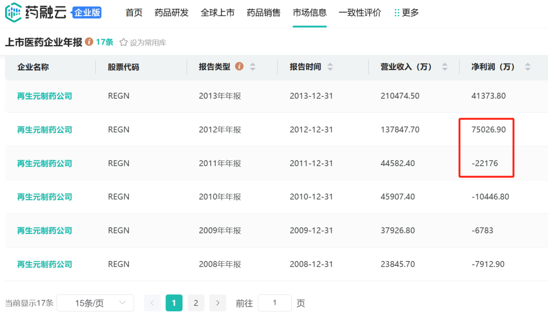Sort table by 报告时间 arrows
This screenshot has height=315, width=548.
(x=330, y=67)
